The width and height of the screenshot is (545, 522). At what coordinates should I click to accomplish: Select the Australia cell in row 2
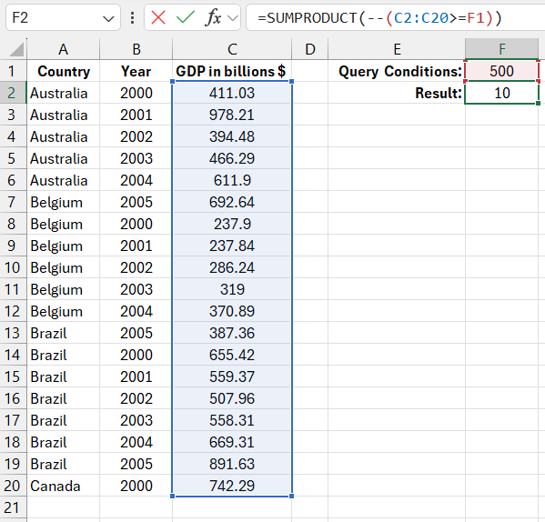pos(64,93)
